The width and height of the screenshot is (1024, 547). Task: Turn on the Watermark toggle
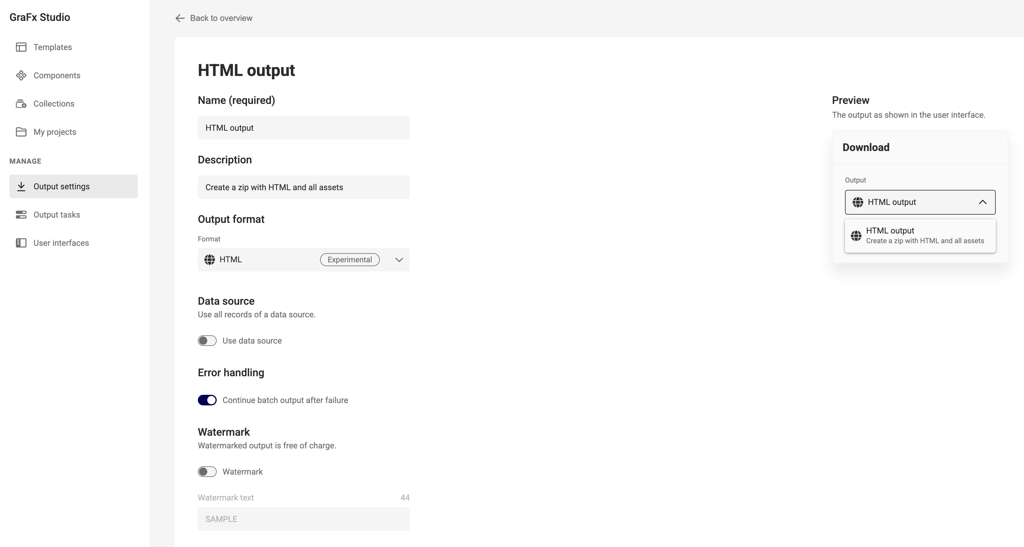tap(207, 472)
